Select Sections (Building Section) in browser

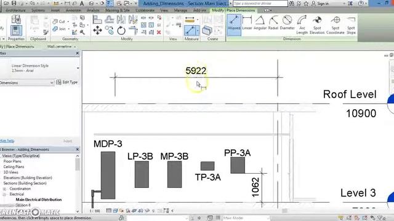25,184
